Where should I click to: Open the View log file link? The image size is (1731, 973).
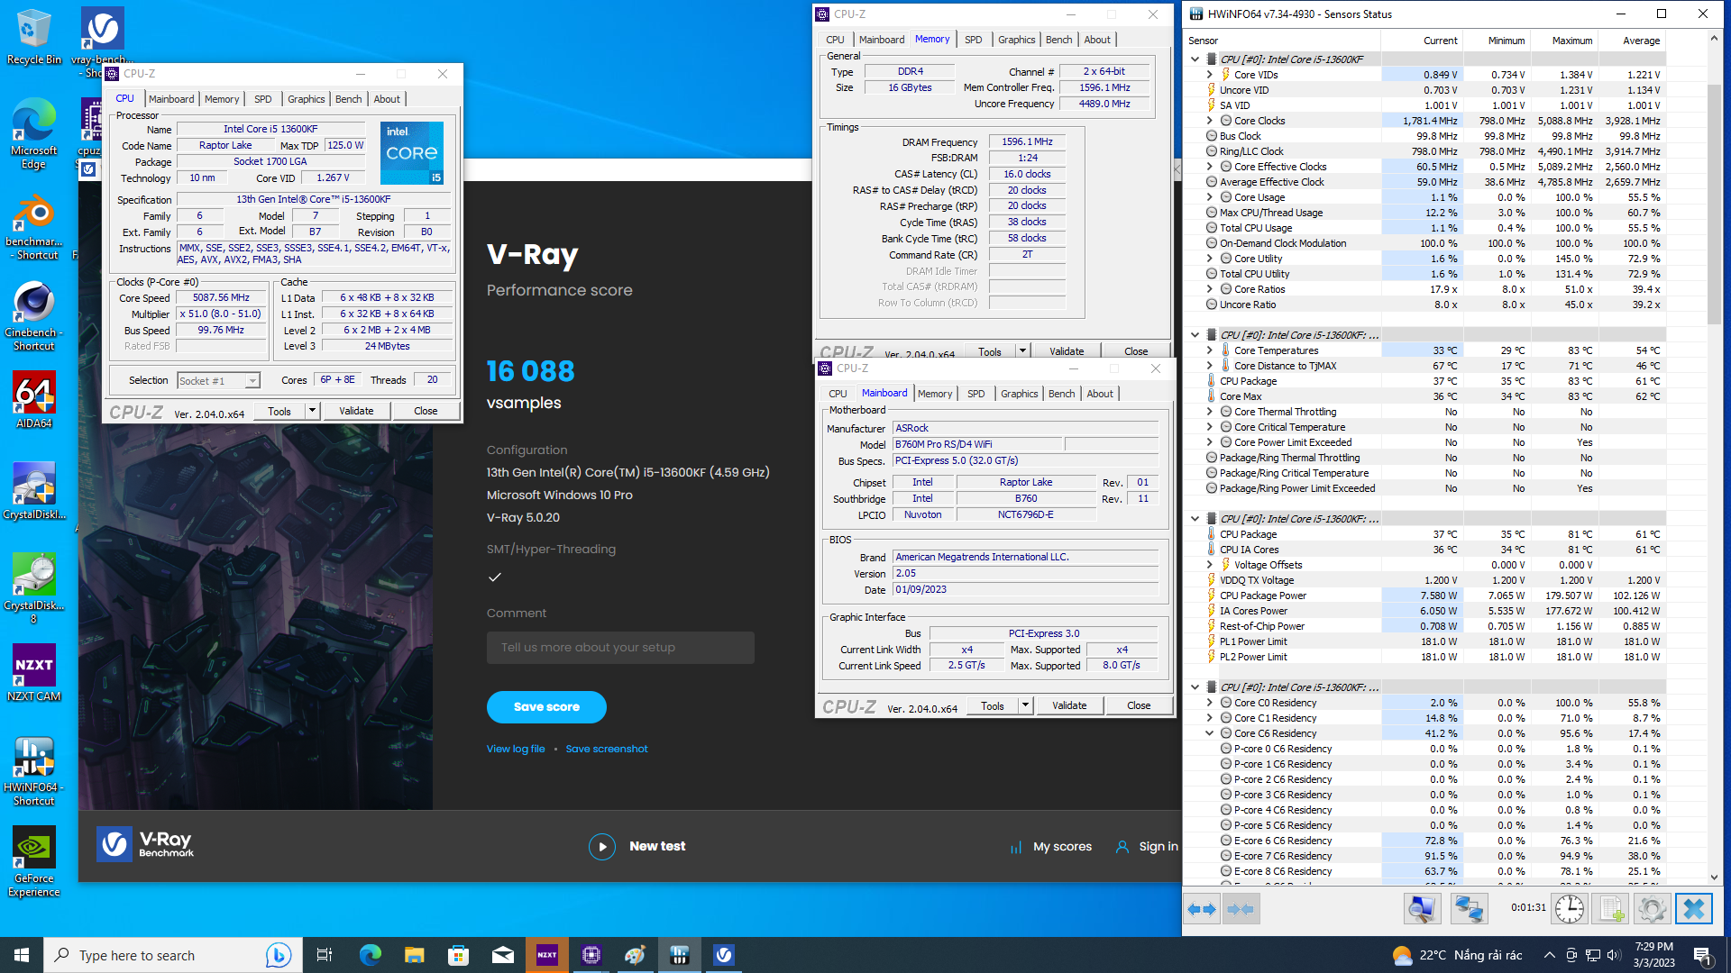click(516, 749)
